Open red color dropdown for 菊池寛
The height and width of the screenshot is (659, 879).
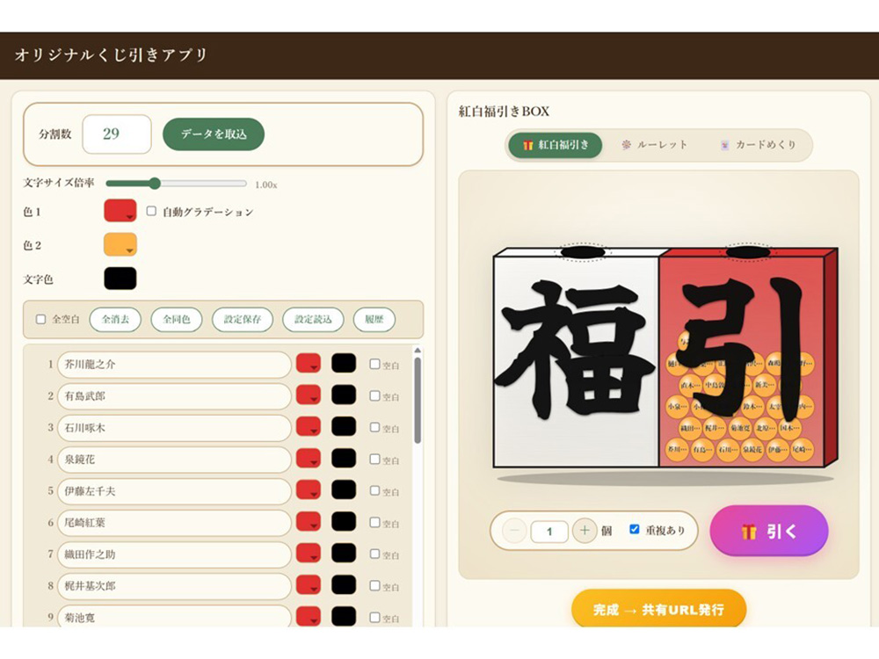(x=309, y=617)
